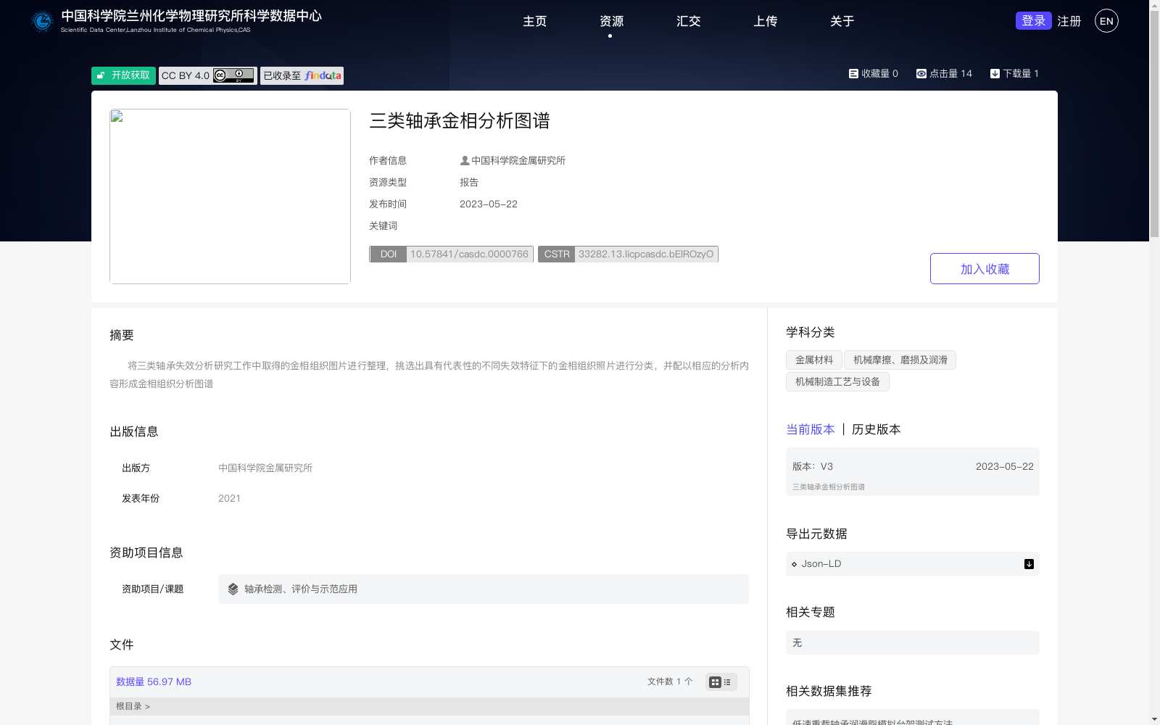This screenshot has width=1160, height=725.
Task: Click the data center logo icon
Action: [42, 21]
